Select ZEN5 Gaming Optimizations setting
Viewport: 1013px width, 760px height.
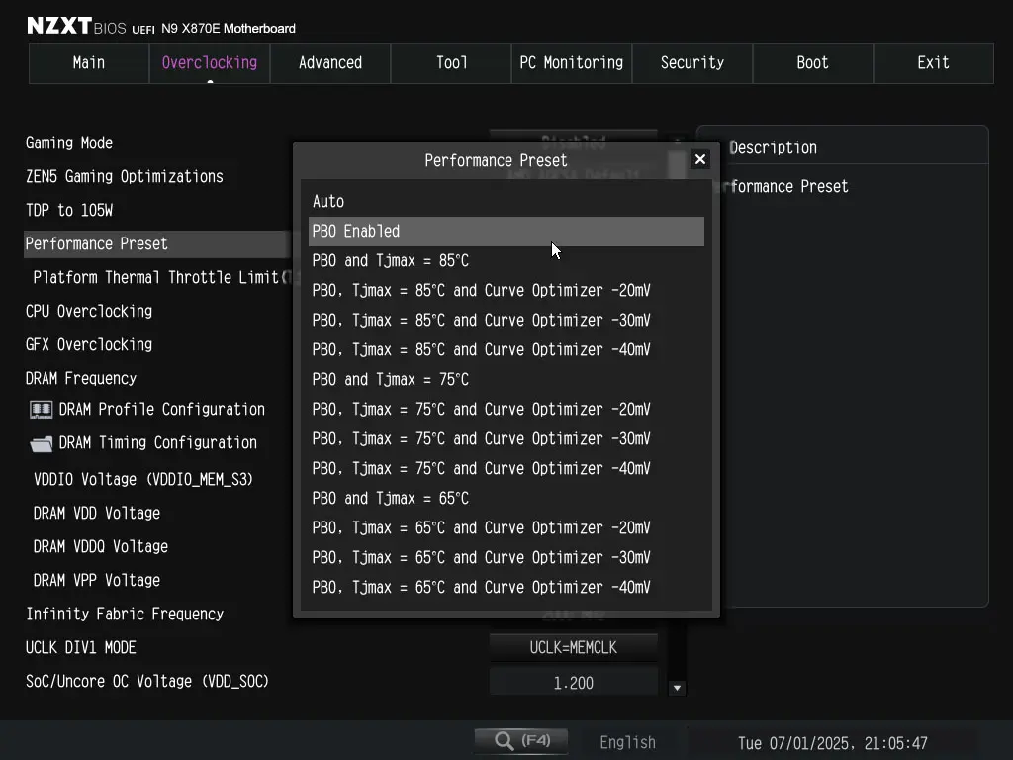coord(124,176)
